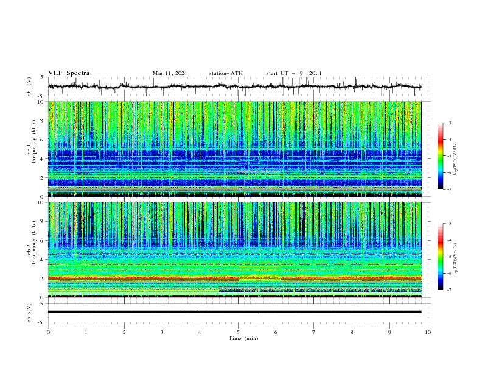Click the "-5" label on ch.1 color bar
The height and width of the screenshot is (373, 482).
[x=449, y=156]
